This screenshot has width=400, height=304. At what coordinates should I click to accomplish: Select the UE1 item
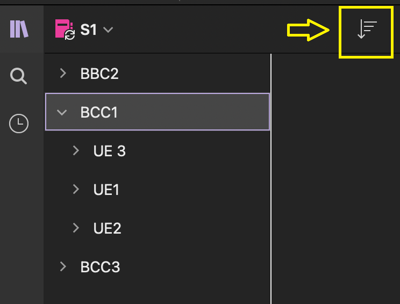pos(106,190)
